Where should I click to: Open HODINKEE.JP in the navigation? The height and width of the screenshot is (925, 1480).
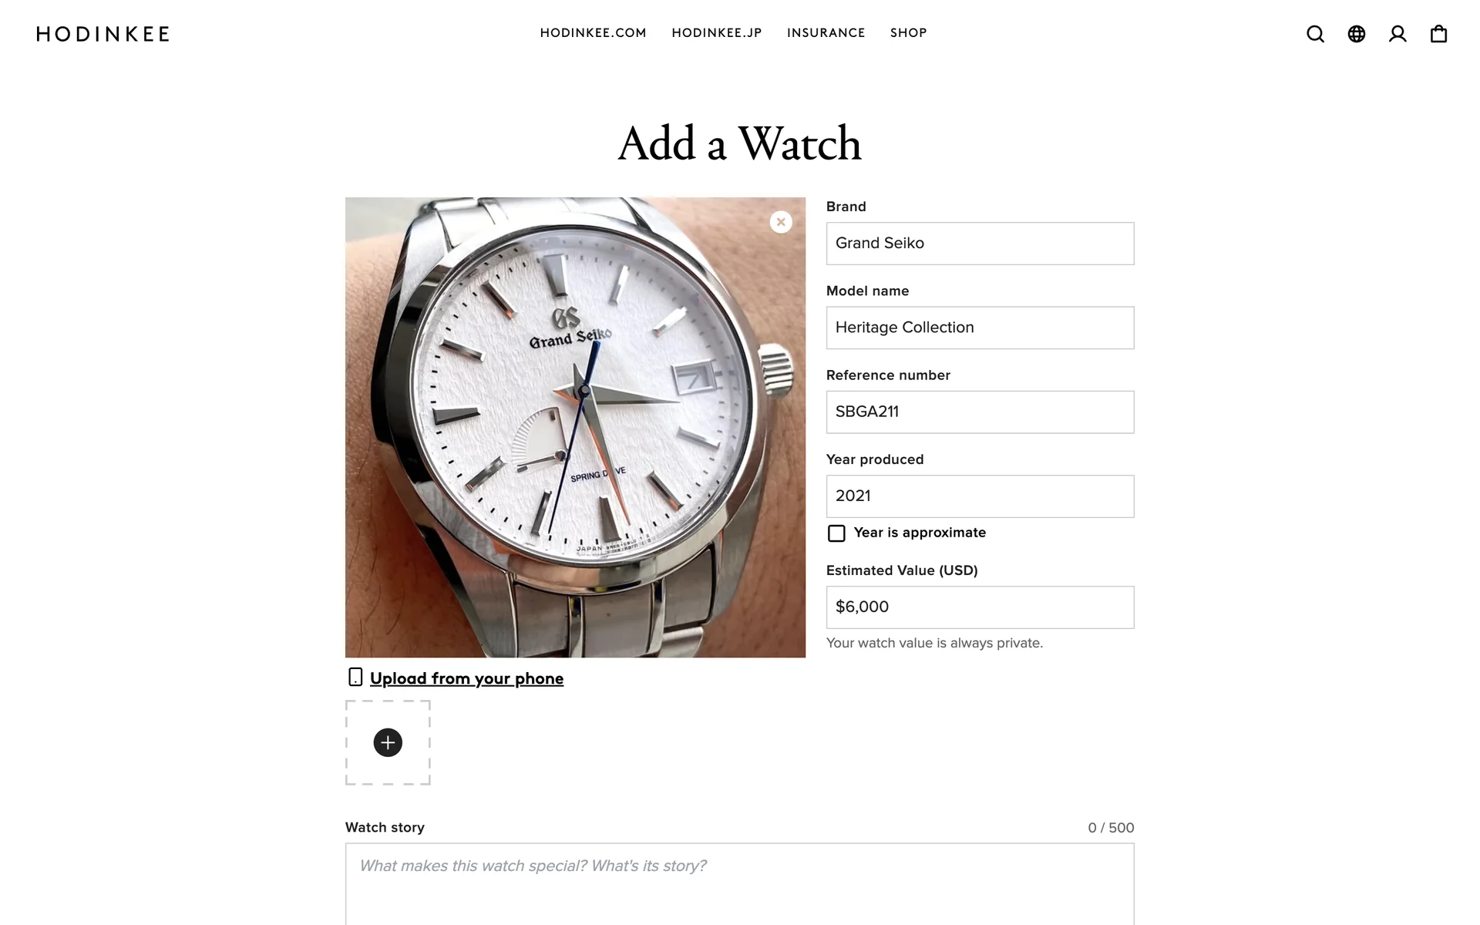click(716, 33)
